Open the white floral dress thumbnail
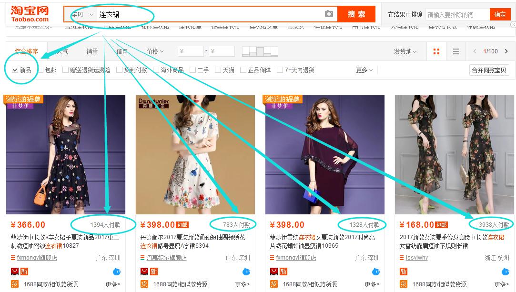The height and width of the screenshot is (292, 516). (195, 155)
